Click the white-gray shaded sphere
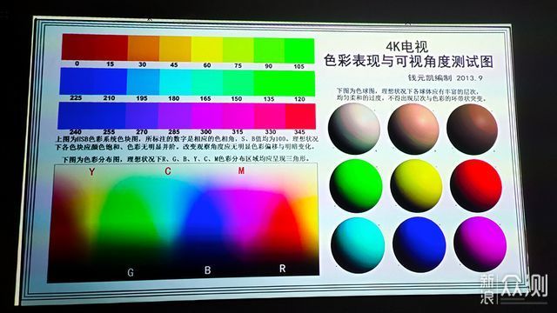This screenshot has width=557, height=313. (x=354, y=129)
